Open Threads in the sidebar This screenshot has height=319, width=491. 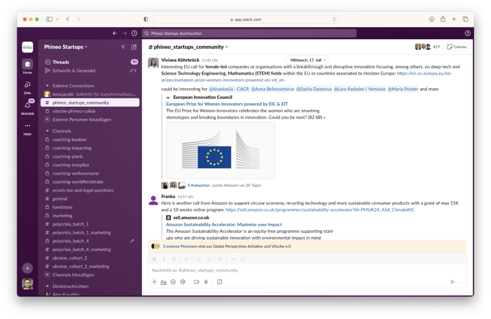coord(90,62)
